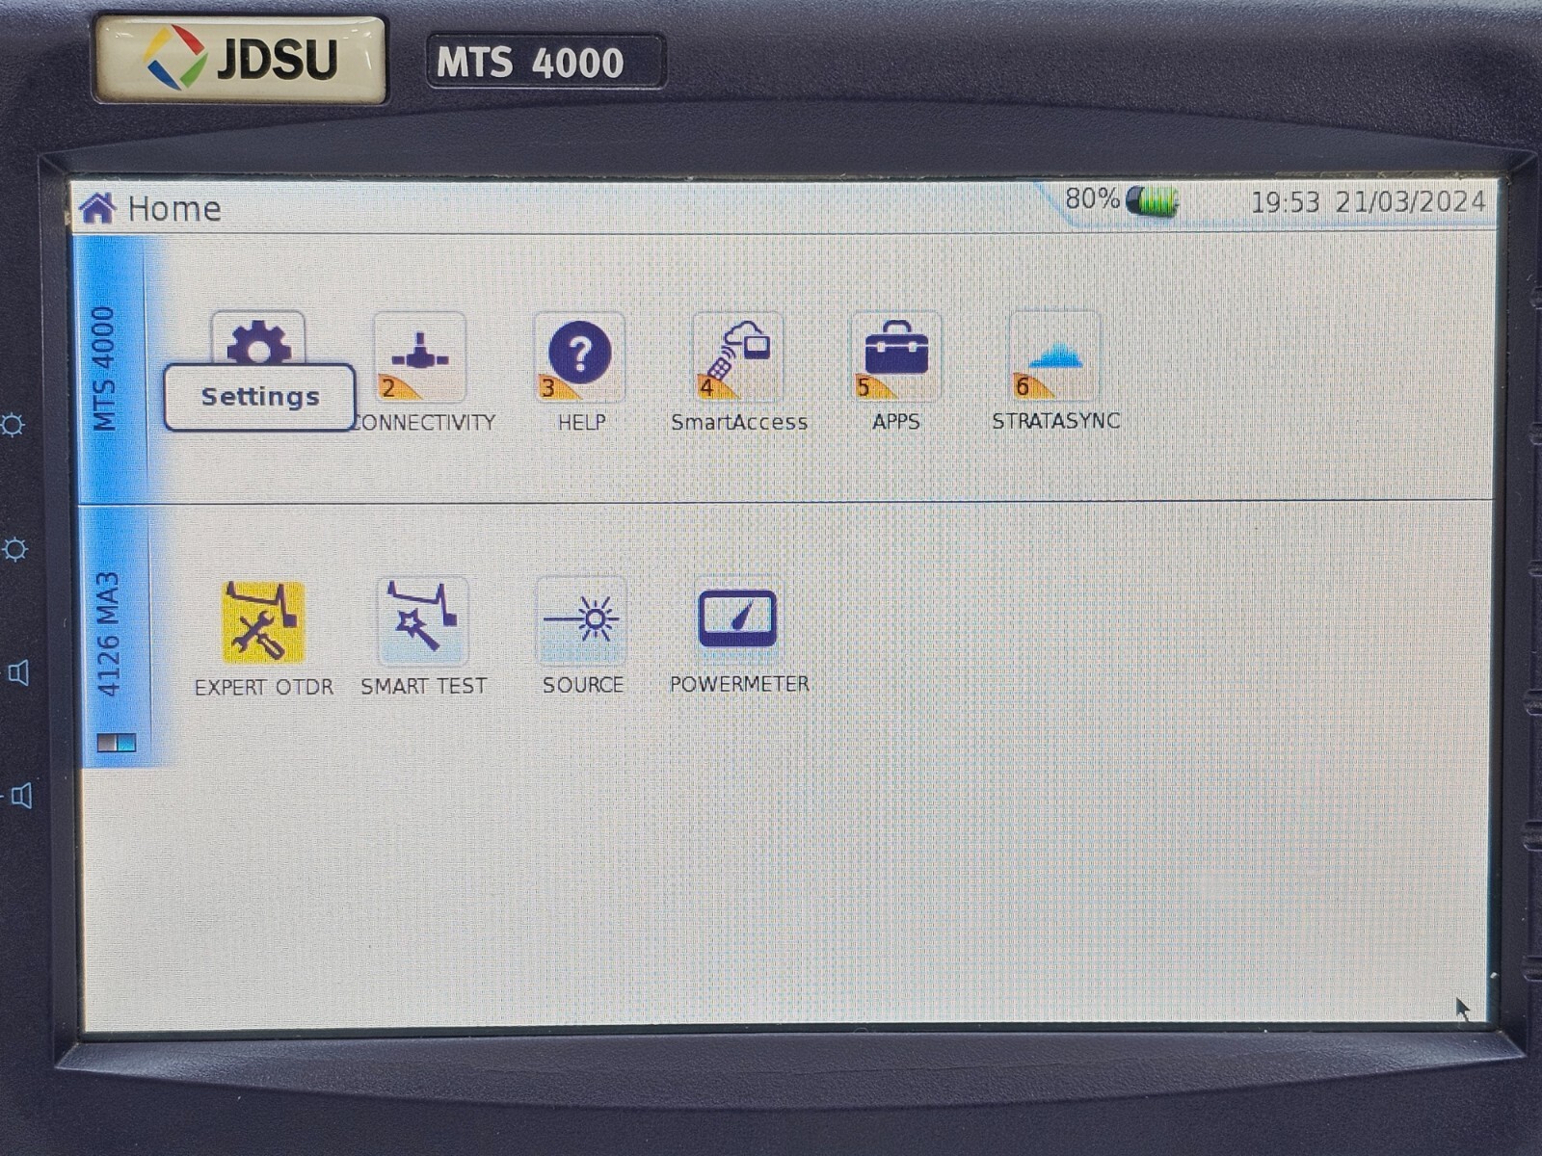Open the Connectivity icon
Image resolution: width=1542 pixels, height=1156 pixels.
tap(419, 357)
